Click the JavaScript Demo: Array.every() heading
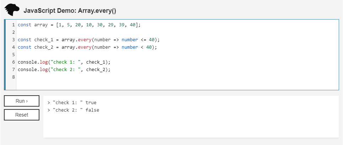343x145 pixels. [70, 11]
